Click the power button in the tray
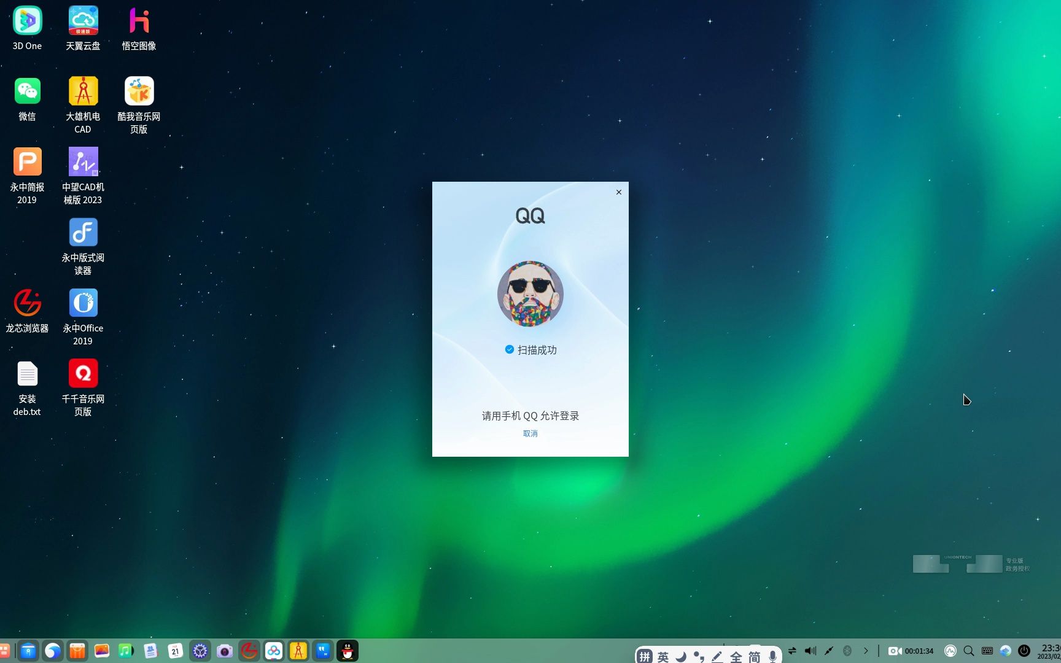Image resolution: width=1061 pixels, height=663 pixels. coord(1024,651)
